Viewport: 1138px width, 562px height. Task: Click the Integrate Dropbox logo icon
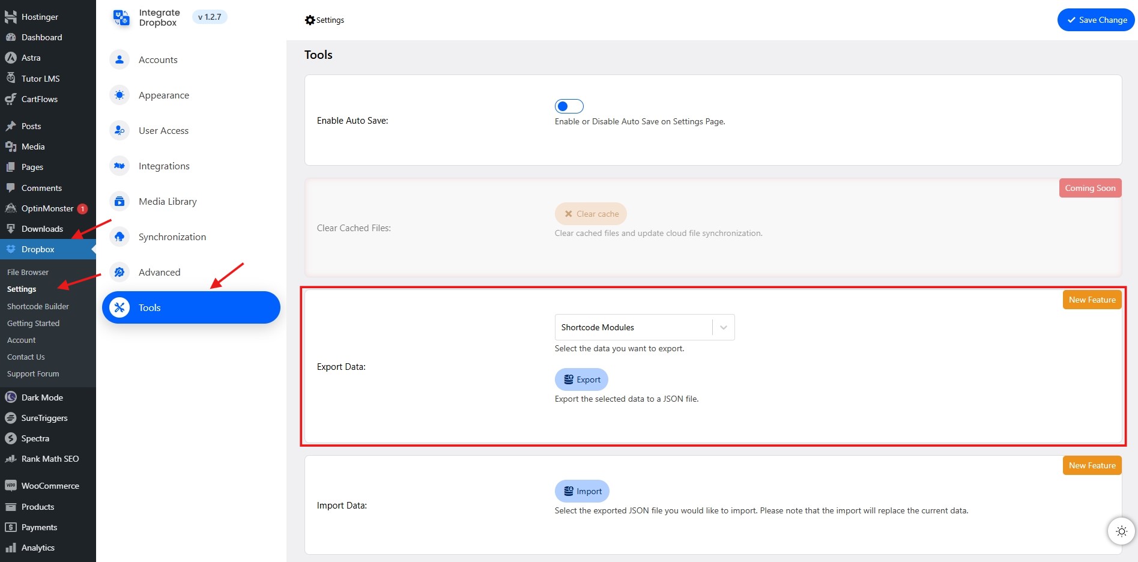[121, 17]
